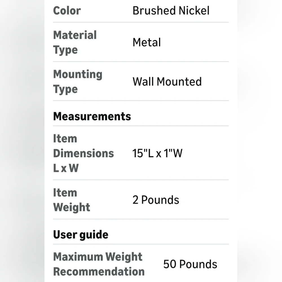
Task: Click the Material Type label
Action: (75, 42)
